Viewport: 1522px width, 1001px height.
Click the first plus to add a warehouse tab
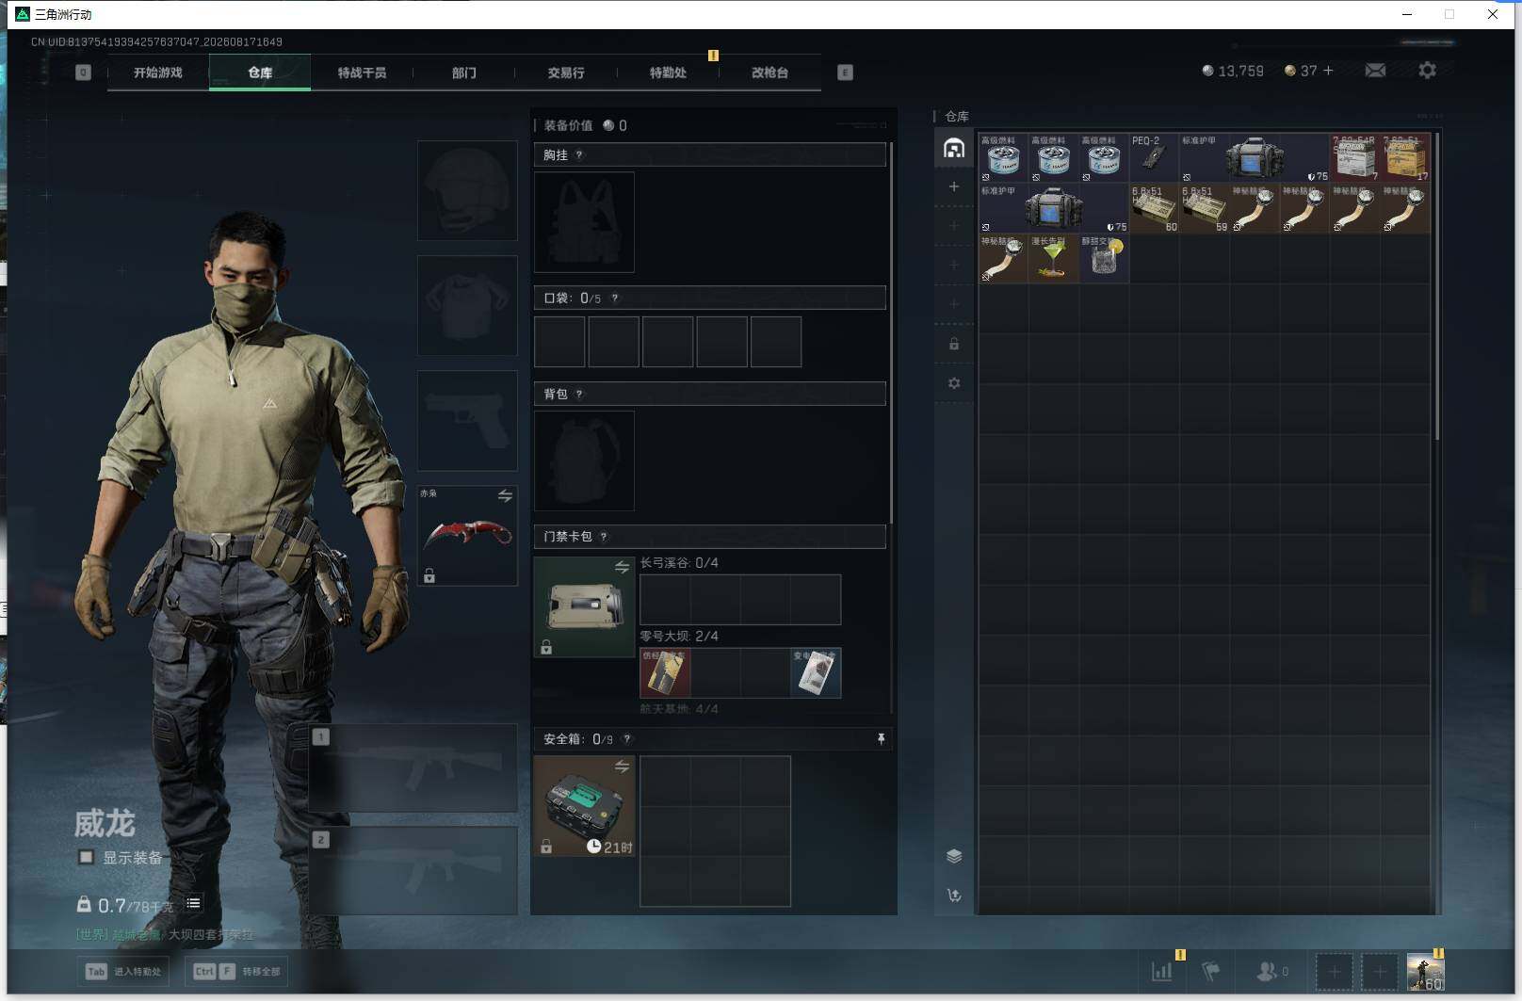pyautogui.click(x=954, y=186)
